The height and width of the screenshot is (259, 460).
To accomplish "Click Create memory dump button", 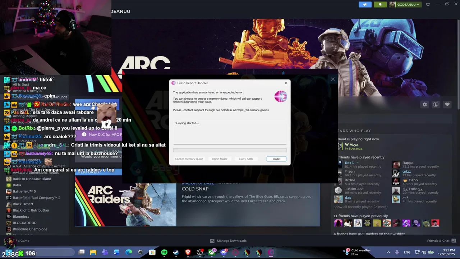I will click(x=189, y=159).
